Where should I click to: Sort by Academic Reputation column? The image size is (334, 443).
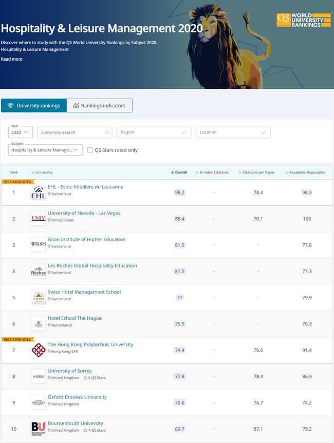click(305, 172)
